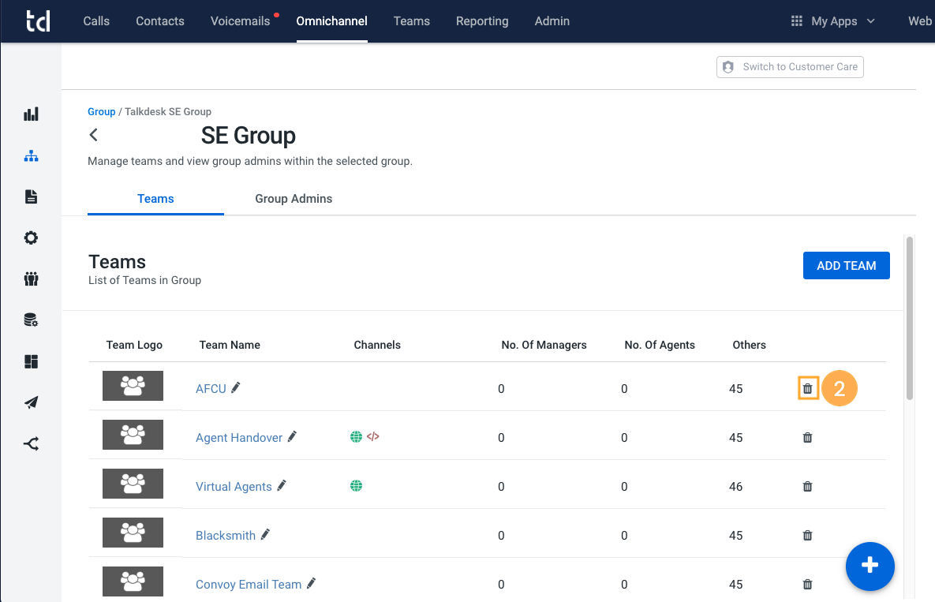
Task: Switch to the Teams tab
Action: tap(155, 199)
